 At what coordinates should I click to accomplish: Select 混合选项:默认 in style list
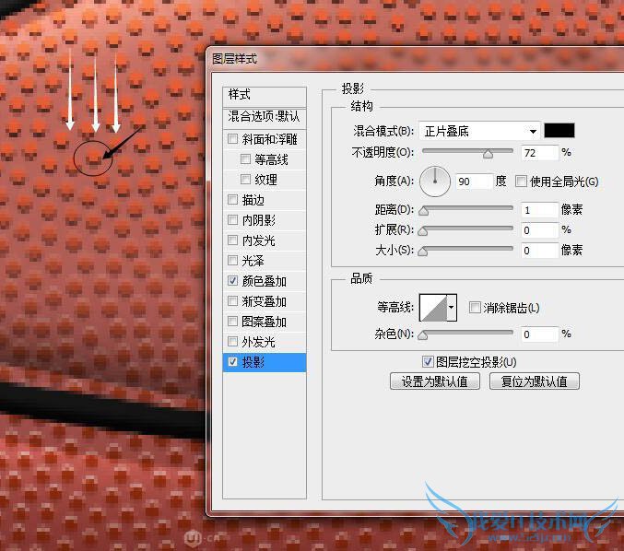click(264, 117)
